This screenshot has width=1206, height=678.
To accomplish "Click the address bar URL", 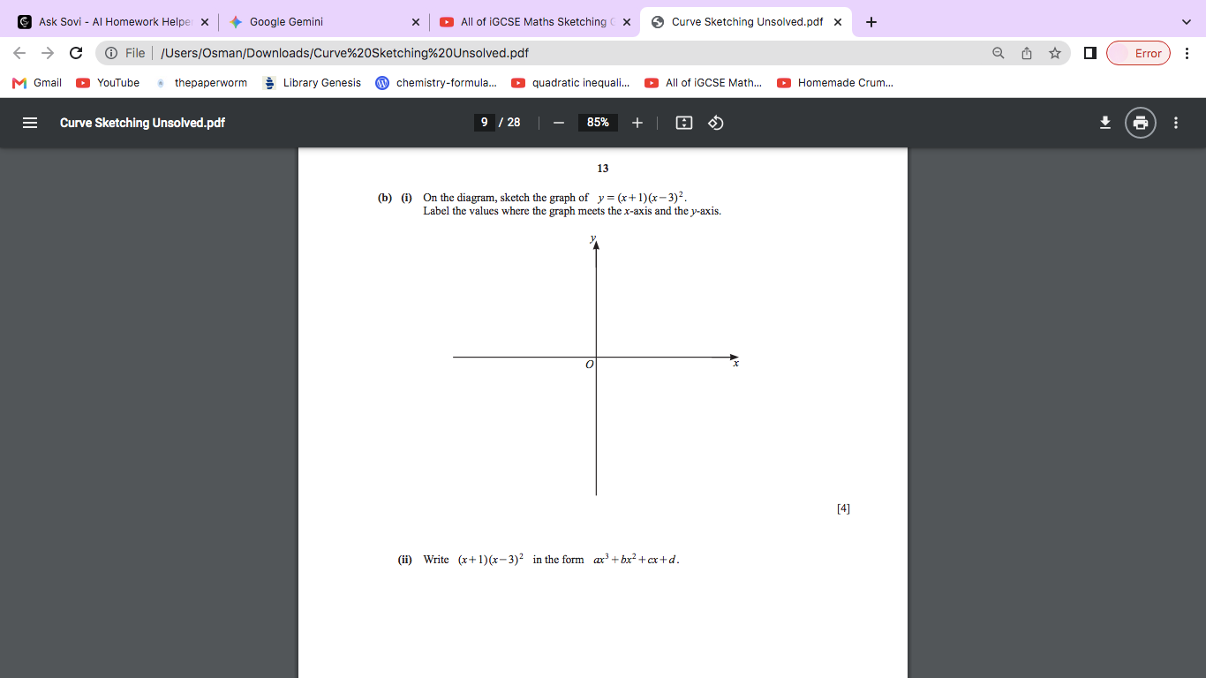I will point(345,53).
